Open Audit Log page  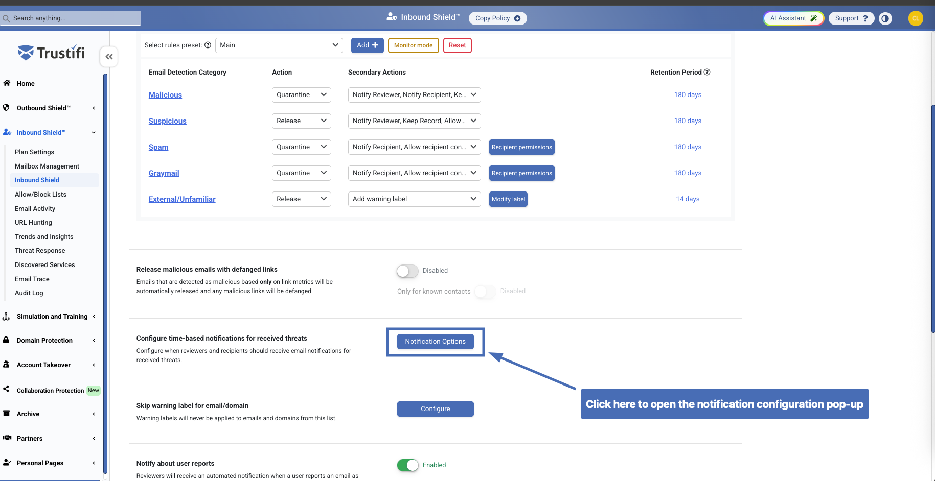click(29, 293)
